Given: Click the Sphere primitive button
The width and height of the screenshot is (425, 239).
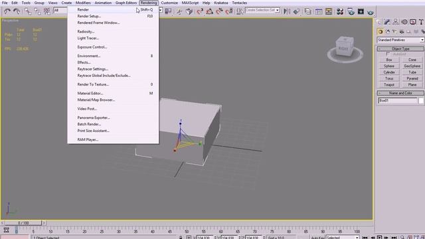Looking at the screenshot, I should tap(389, 66).
